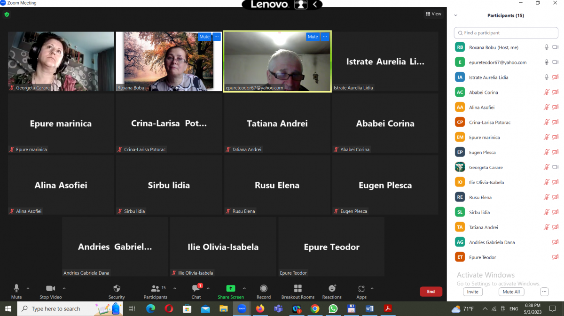Screen dimensions: 564x316
Task: Expand arrow next to Participants button
Action: coord(175,288)
